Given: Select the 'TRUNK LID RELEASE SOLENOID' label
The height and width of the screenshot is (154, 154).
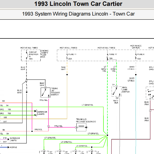Looking at the screenshot, I should point(86,120).
